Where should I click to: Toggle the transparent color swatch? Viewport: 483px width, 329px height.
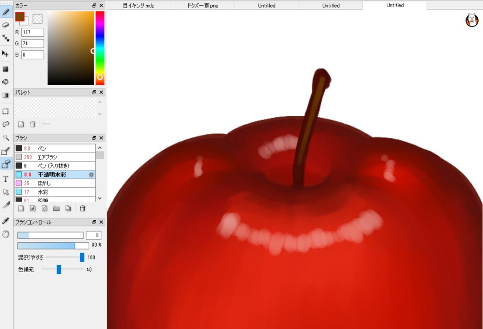[37, 18]
